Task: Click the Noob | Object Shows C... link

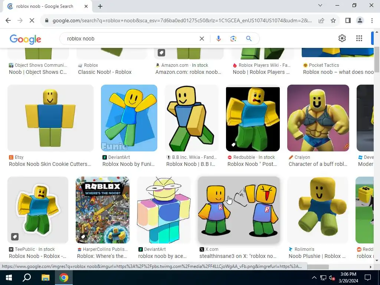Action: coord(38,72)
